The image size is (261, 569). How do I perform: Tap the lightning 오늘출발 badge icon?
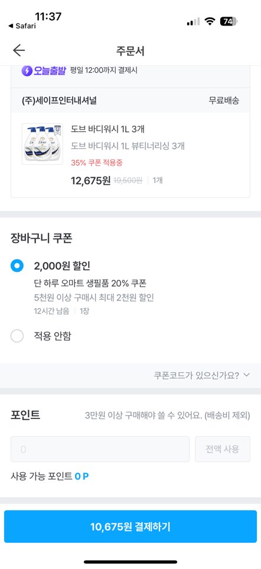click(27, 71)
